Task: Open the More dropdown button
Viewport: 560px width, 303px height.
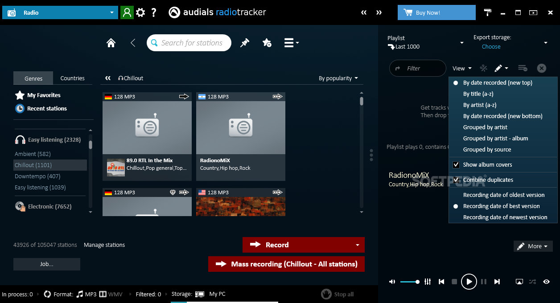Action: [x=533, y=246]
